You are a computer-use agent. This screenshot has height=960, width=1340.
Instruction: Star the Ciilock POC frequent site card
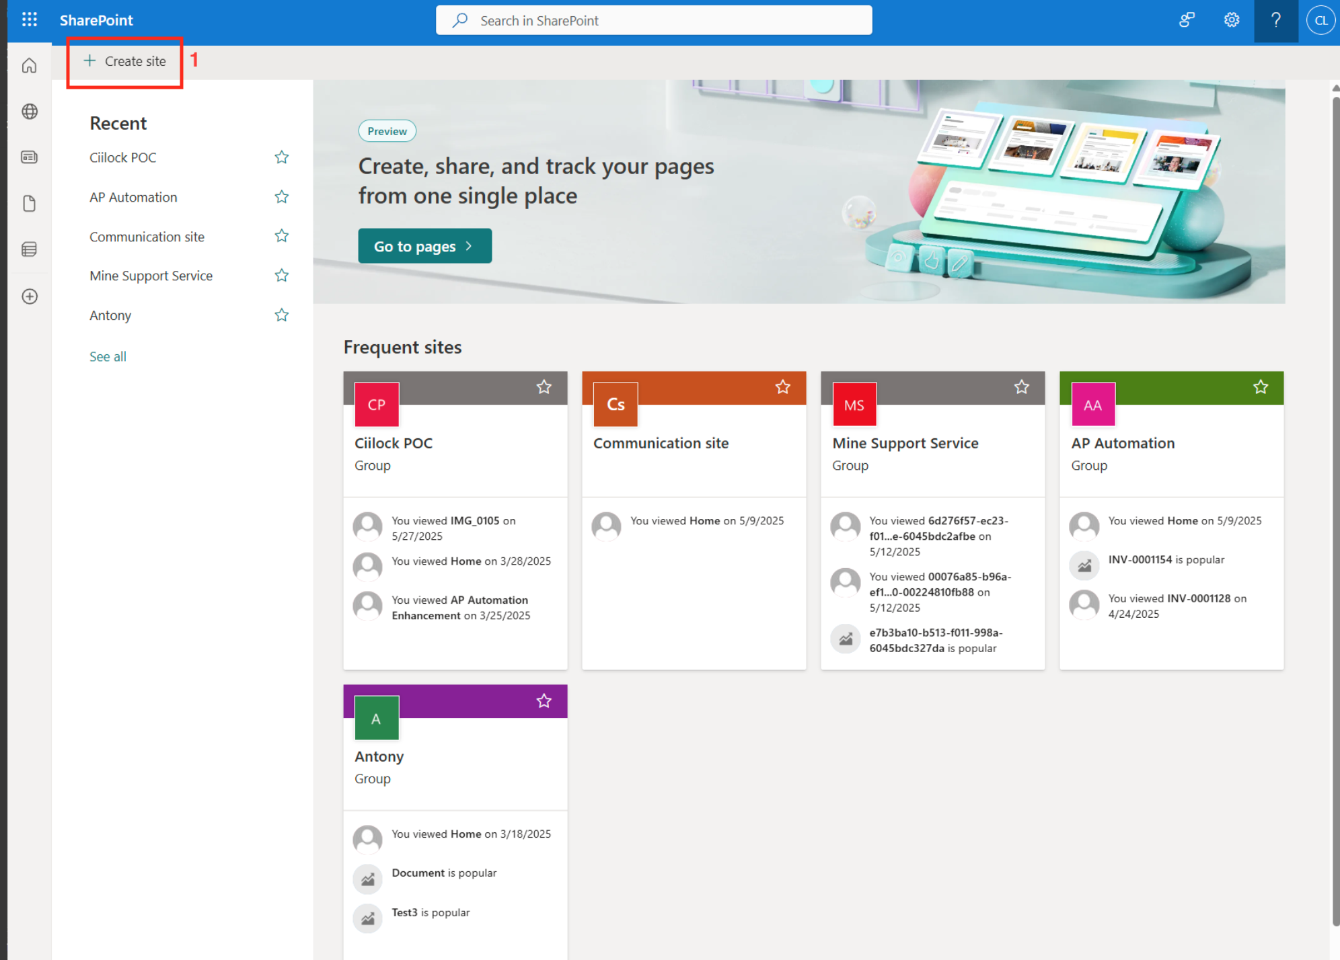tap(544, 387)
